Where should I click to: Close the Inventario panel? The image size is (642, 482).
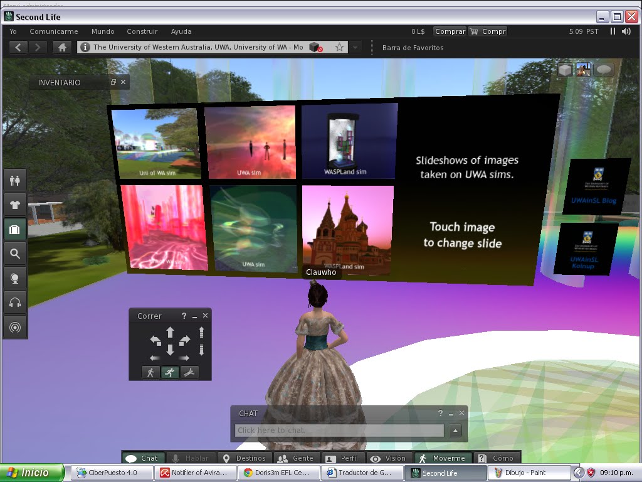coord(124,82)
